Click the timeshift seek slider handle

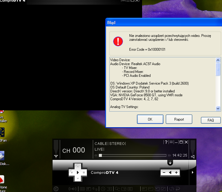(x=100, y=155)
